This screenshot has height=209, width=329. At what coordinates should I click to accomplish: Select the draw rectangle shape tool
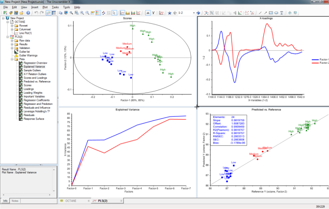point(271,13)
